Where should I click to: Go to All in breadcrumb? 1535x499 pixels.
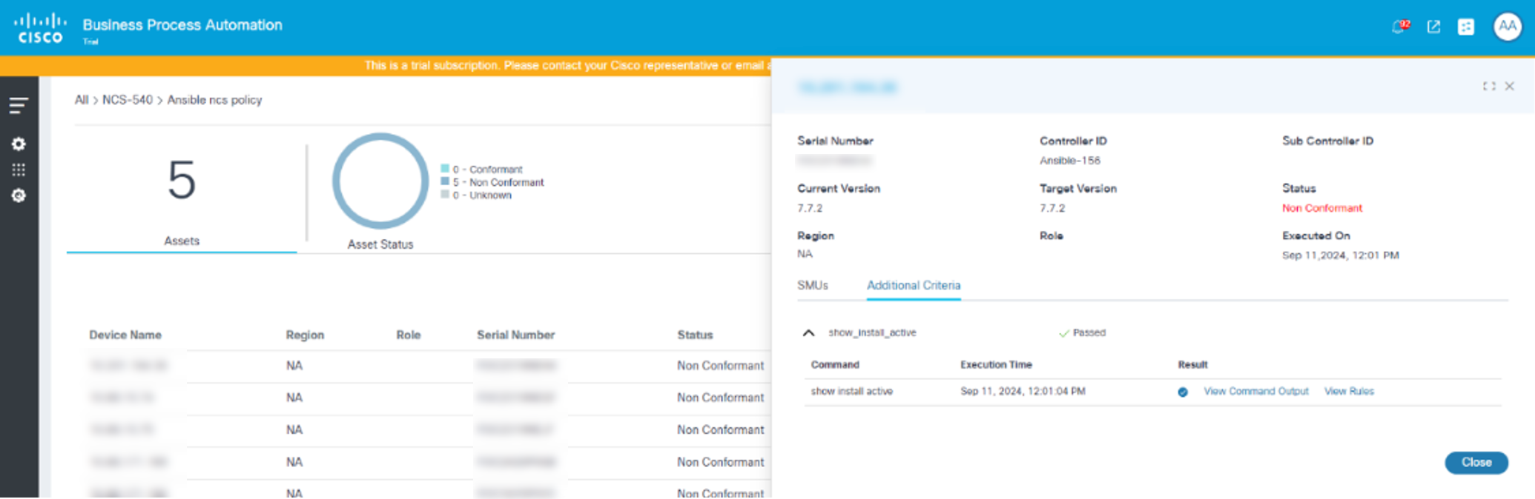coord(81,100)
